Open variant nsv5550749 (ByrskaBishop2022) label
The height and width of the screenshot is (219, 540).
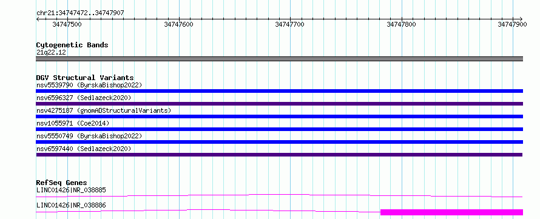click(x=89, y=136)
